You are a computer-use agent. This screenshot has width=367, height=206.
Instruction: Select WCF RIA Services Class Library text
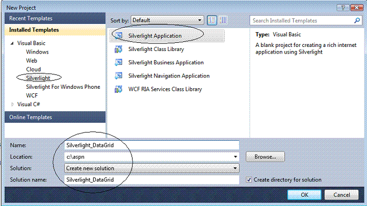click(165, 89)
